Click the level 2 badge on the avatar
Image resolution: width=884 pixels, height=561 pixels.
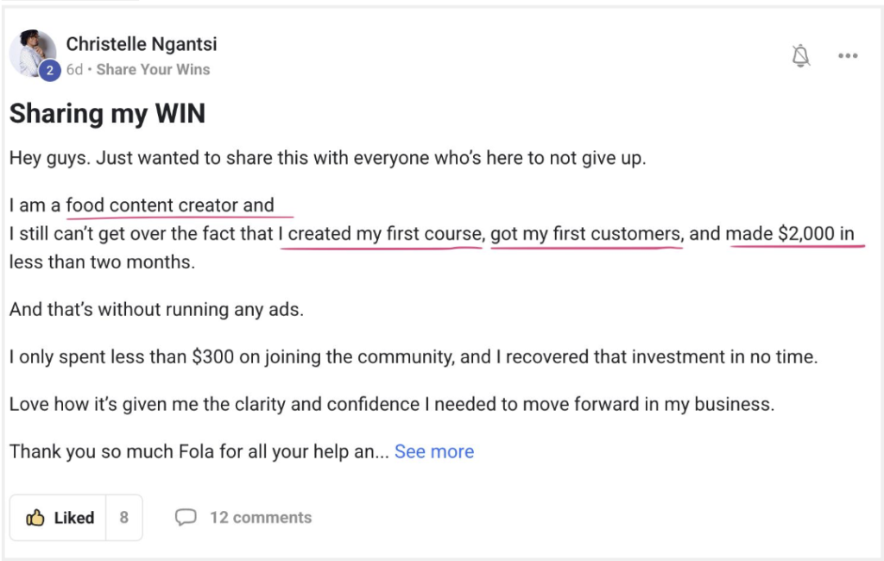[x=49, y=71]
